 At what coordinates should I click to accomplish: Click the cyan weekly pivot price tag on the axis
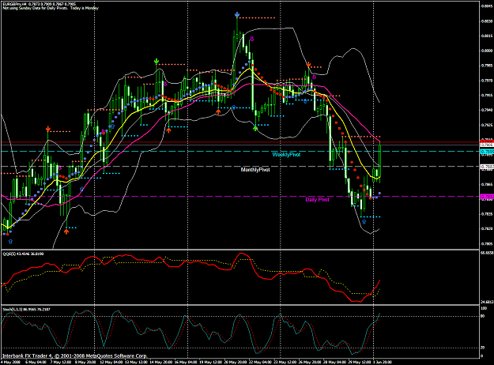tap(487, 152)
